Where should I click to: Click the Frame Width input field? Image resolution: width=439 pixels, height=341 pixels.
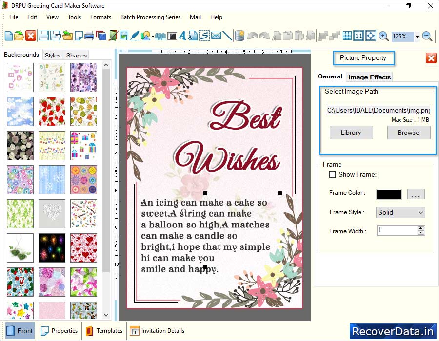[397, 230]
